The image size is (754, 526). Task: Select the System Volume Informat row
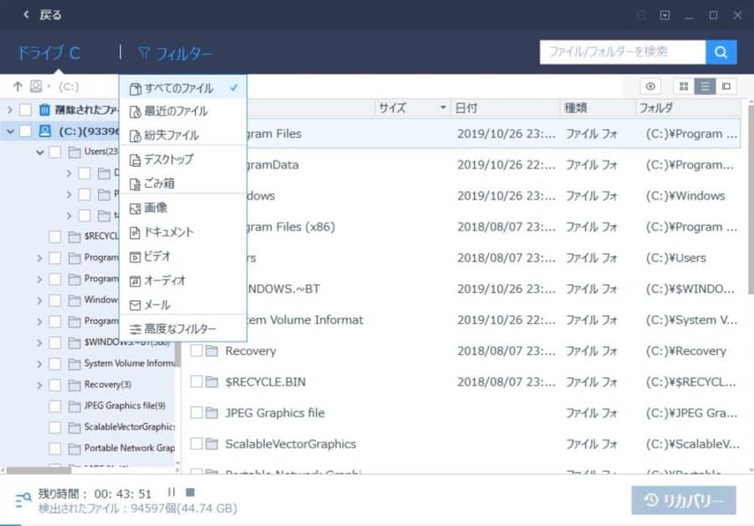tap(493, 320)
